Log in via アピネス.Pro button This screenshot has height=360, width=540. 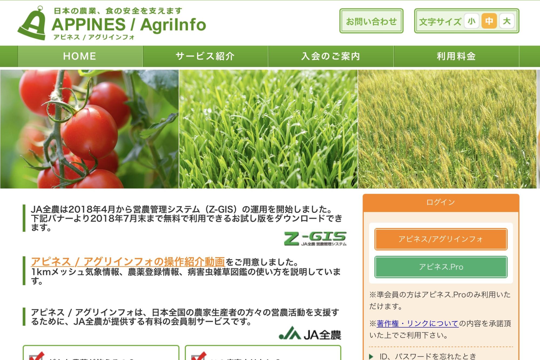pyautogui.click(x=441, y=267)
